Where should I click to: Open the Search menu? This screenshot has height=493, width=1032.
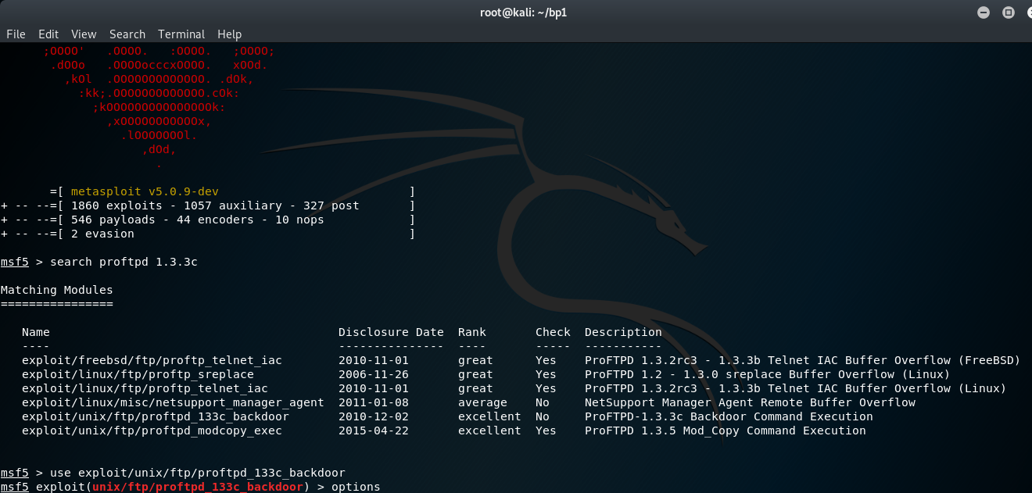pos(127,34)
